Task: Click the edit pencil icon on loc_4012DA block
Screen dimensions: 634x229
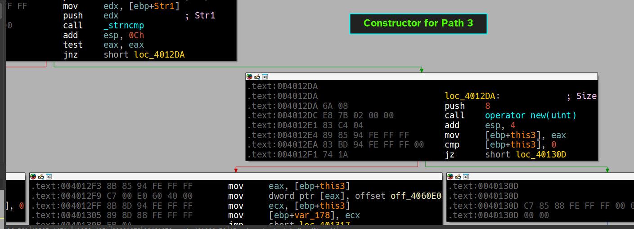Action: coord(257,77)
